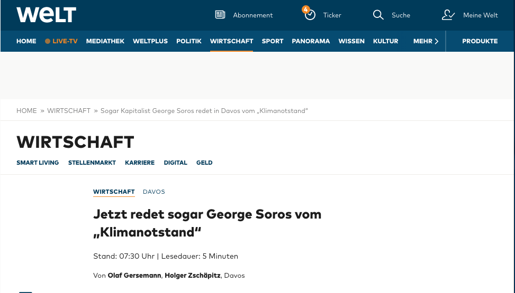This screenshot has width=515, height=293.
Task: Open the Abonnement newspaper icon
Action: 220,15
